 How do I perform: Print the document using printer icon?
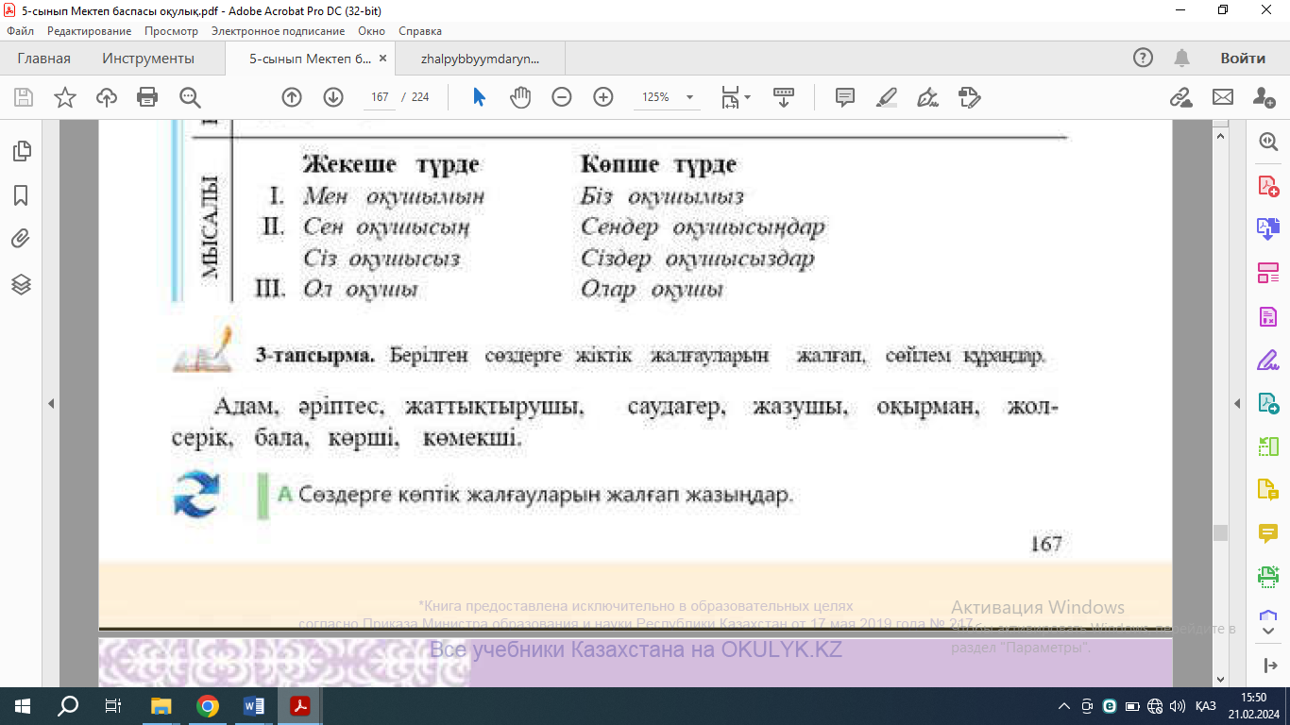[x=147, y=97]
